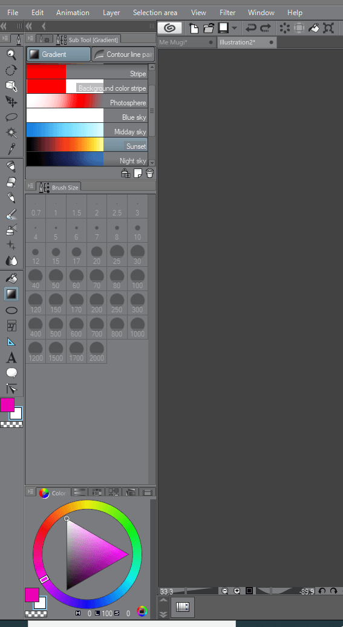Switch to Color Slider tab
This screenshot has width=343, height=627.
pos(80,492)
